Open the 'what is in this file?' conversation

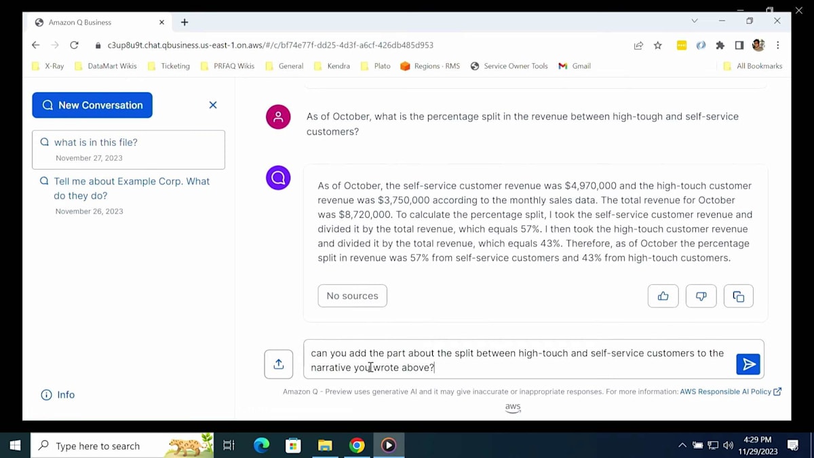tap(128, 149)
